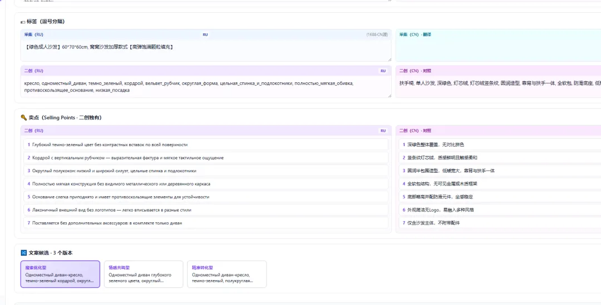The height and width of the screenshot is (305, 601).
Task: Grab the resize handle of the 采集 (RU) tags textarea
Action: [390, 59]
